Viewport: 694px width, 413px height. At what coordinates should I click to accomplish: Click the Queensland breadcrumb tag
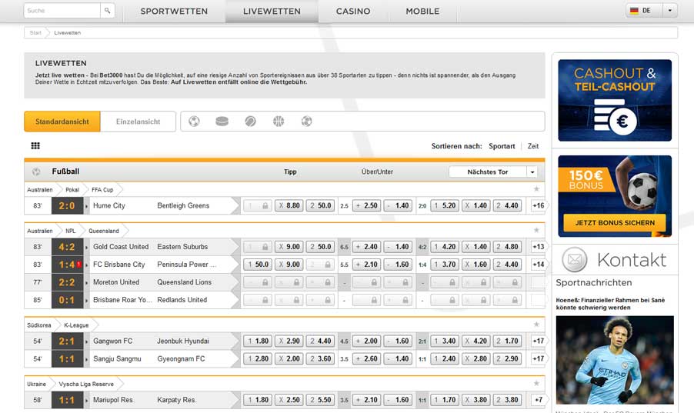click(104, 231)
